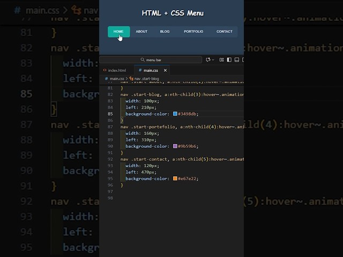Click the 'menu bar' command search field

(x=151, y=60)
